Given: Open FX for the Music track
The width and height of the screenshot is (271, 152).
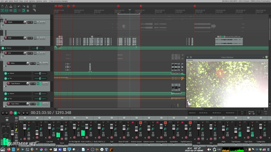Looking at the screenshot, I should pyautogui.click(x=35, y=22).
